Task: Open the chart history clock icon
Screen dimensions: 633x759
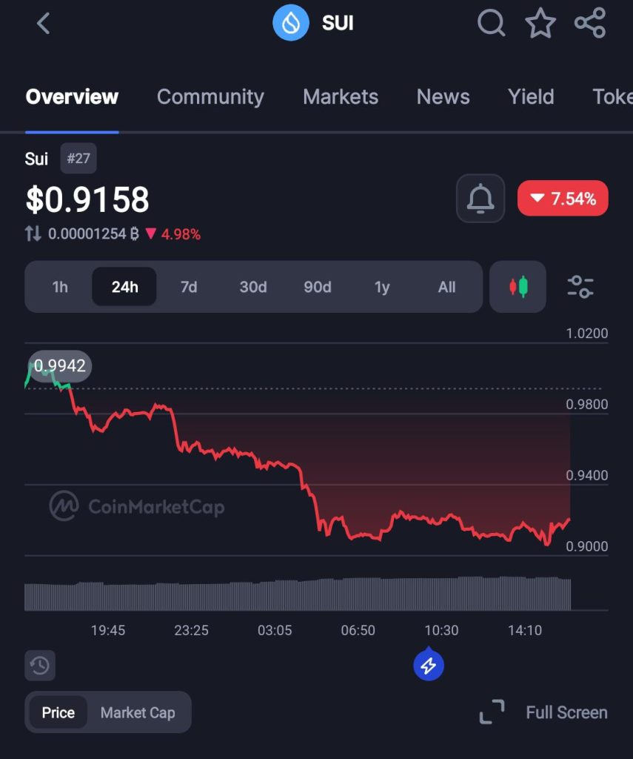Action: point(40,666)
